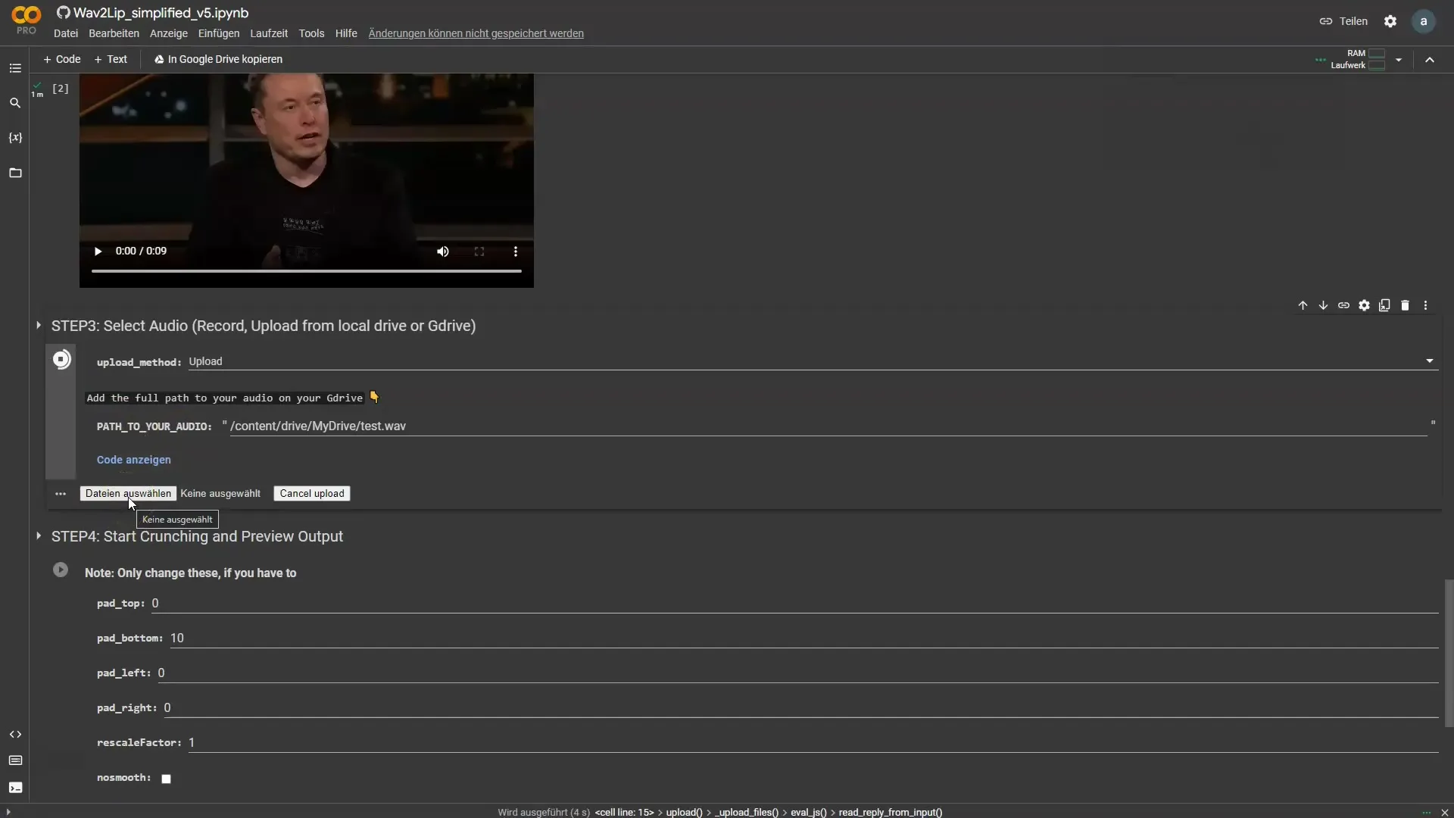This screenshot has height=818, width=1454.
Task: Mirror cell in tab icon
Action: tap(1384, 305)
